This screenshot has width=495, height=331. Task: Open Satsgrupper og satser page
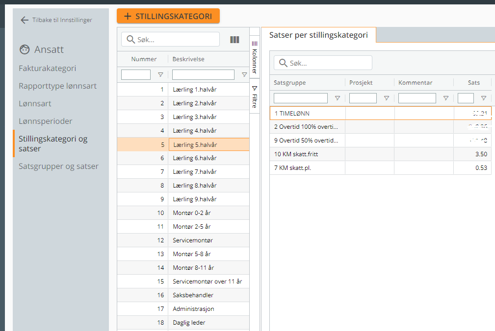point(58,166)
